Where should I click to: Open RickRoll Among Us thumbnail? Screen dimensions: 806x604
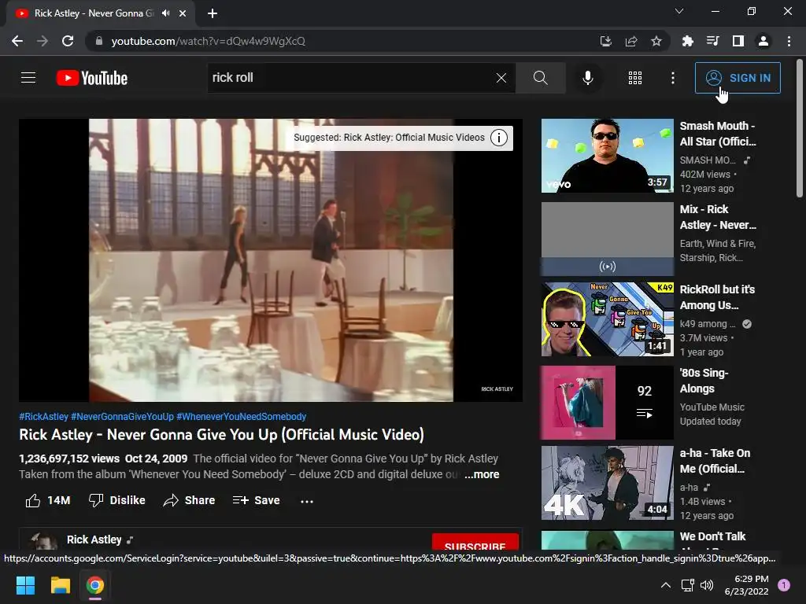point(607,319)
